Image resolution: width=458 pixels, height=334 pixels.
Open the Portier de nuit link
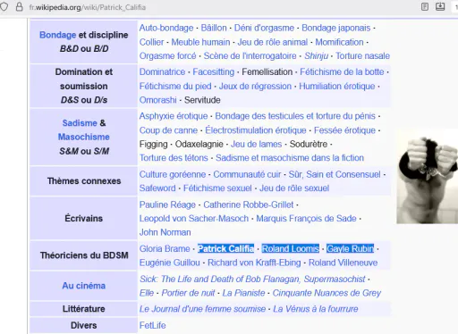pos(188,293)
